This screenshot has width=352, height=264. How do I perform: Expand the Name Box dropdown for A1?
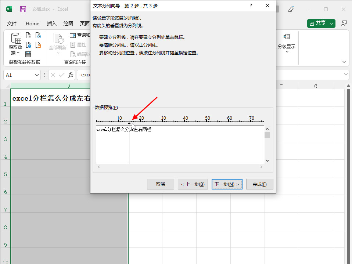tap(37, 75)
